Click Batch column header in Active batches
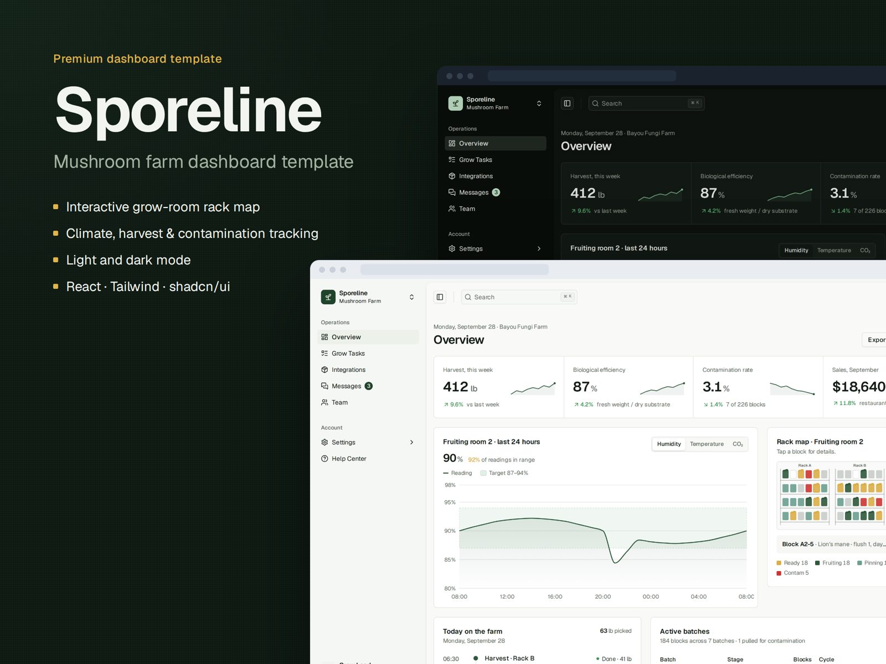Screen dimensions: 886x664 [x=668, y=660]
